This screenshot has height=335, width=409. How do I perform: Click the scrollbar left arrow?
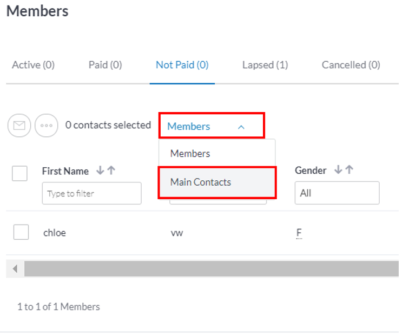(x=15, y=268)
